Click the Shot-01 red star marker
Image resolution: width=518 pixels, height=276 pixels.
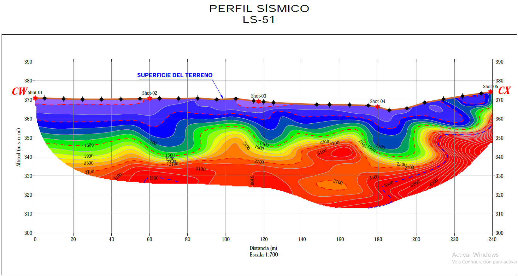click(x=35, y=98)
